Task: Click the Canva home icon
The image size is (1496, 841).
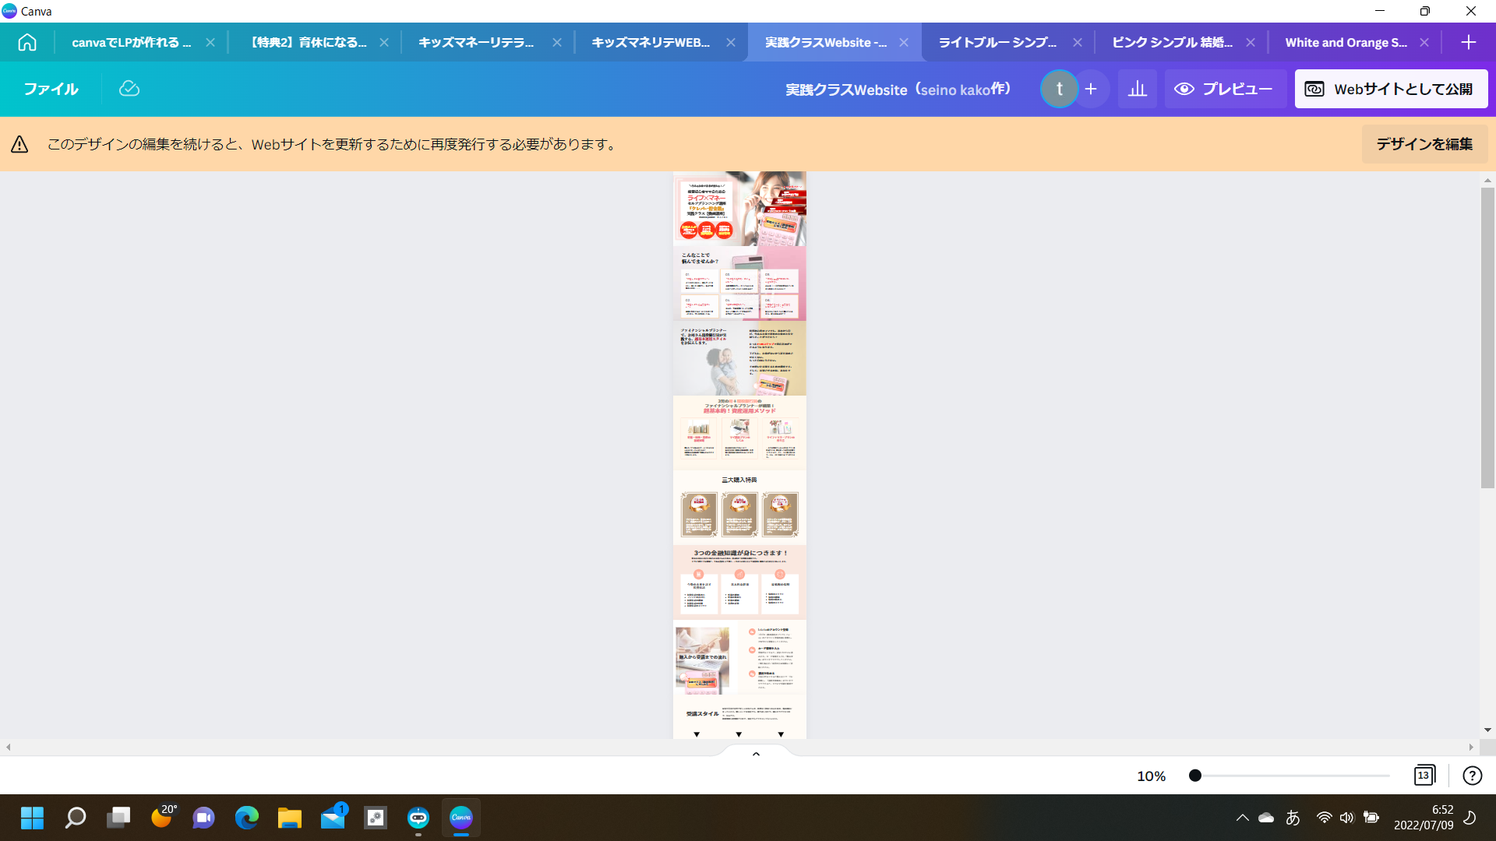Action: click(x=27, y=42)
